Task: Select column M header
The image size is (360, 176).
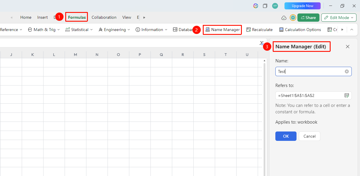Action: [76, 55]
